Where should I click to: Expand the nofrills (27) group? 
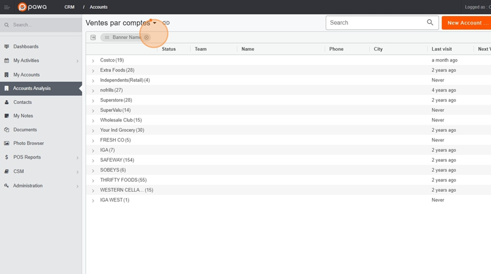[93, 91]
